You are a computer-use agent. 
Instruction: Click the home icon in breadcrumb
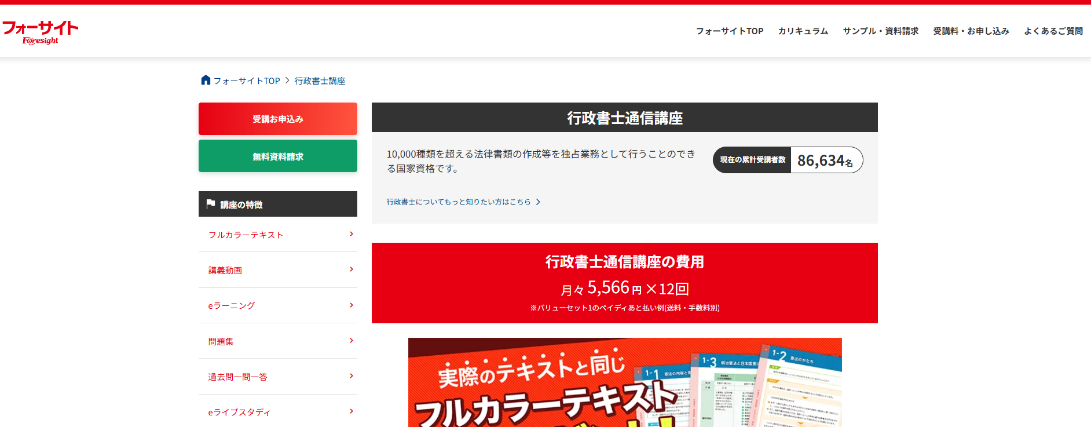[206, 80]
